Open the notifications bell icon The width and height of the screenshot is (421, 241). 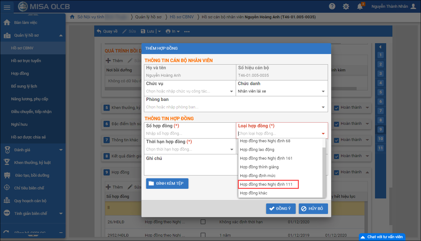(360, 7)
